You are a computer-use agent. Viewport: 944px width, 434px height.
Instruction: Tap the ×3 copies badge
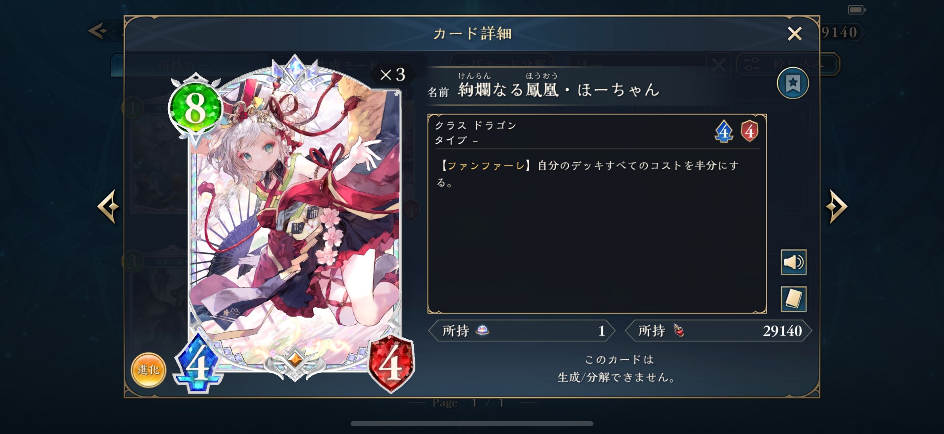392,75
